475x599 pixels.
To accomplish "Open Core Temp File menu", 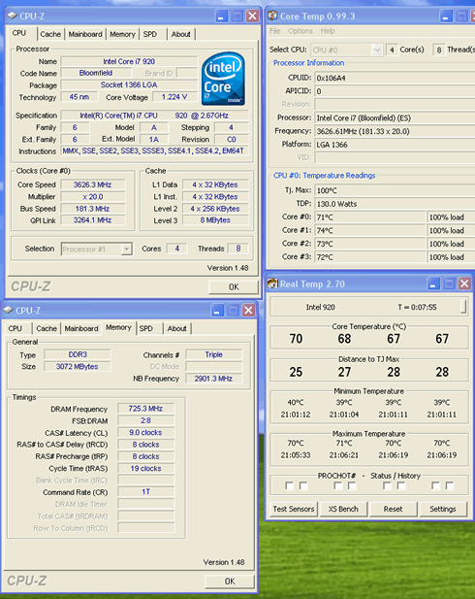I will (x=274, y=31).
